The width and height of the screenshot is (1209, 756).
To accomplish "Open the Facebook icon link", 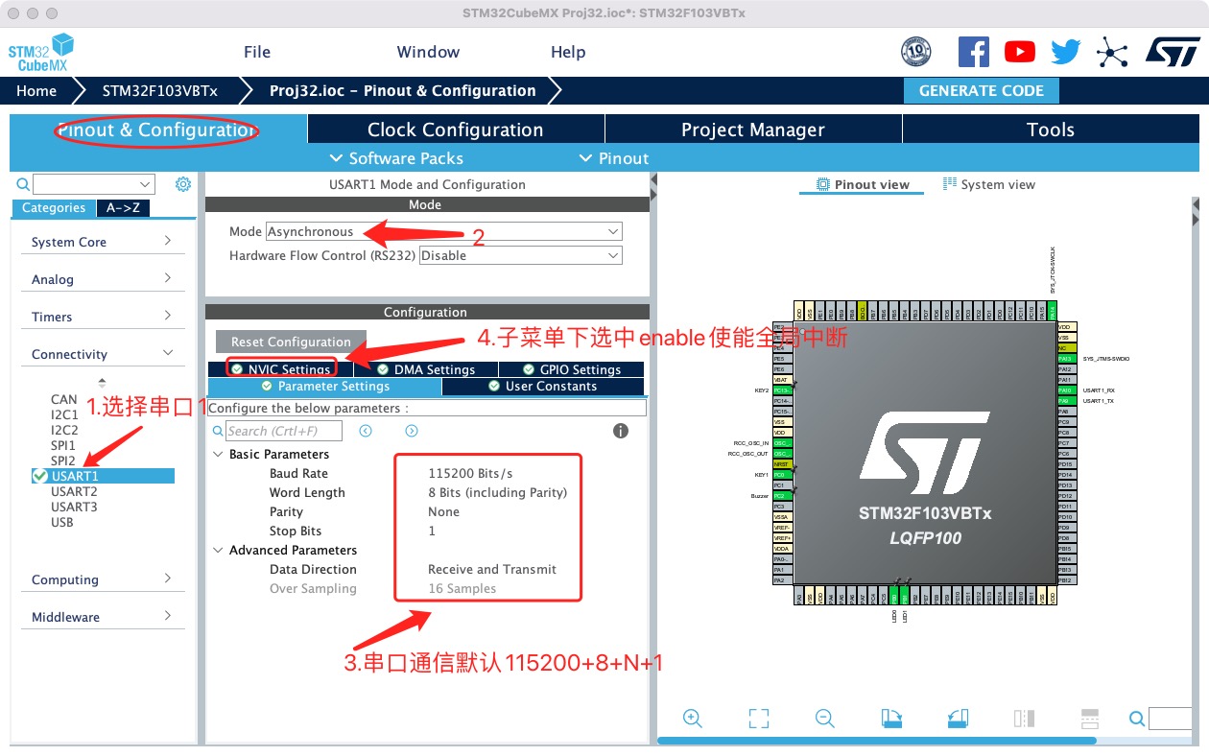I will [x=973, y=52].
